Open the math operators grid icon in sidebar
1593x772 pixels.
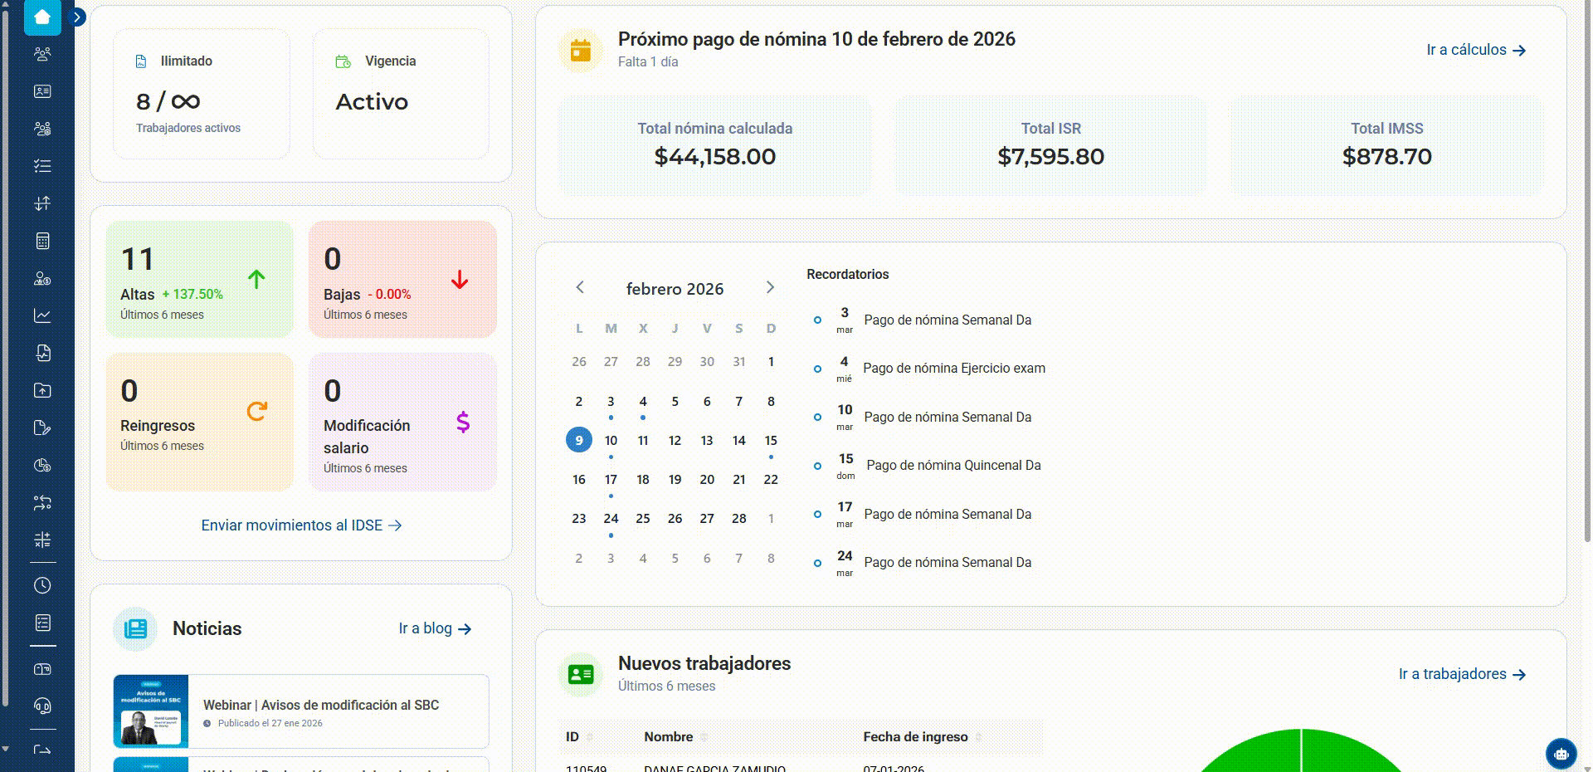tap(42, 540)
